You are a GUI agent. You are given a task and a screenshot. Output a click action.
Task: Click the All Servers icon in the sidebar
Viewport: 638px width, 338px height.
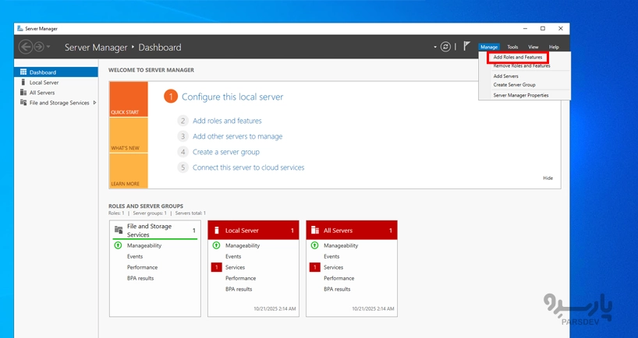23,92
